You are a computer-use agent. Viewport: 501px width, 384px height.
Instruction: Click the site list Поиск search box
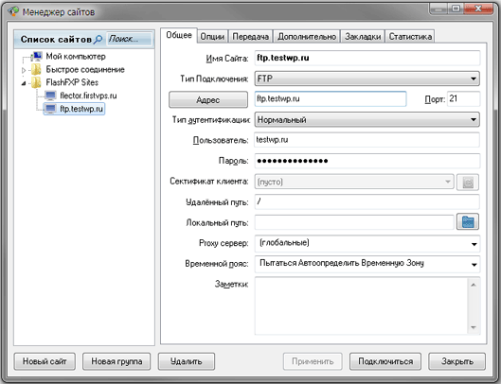click(x=129, y=39)
